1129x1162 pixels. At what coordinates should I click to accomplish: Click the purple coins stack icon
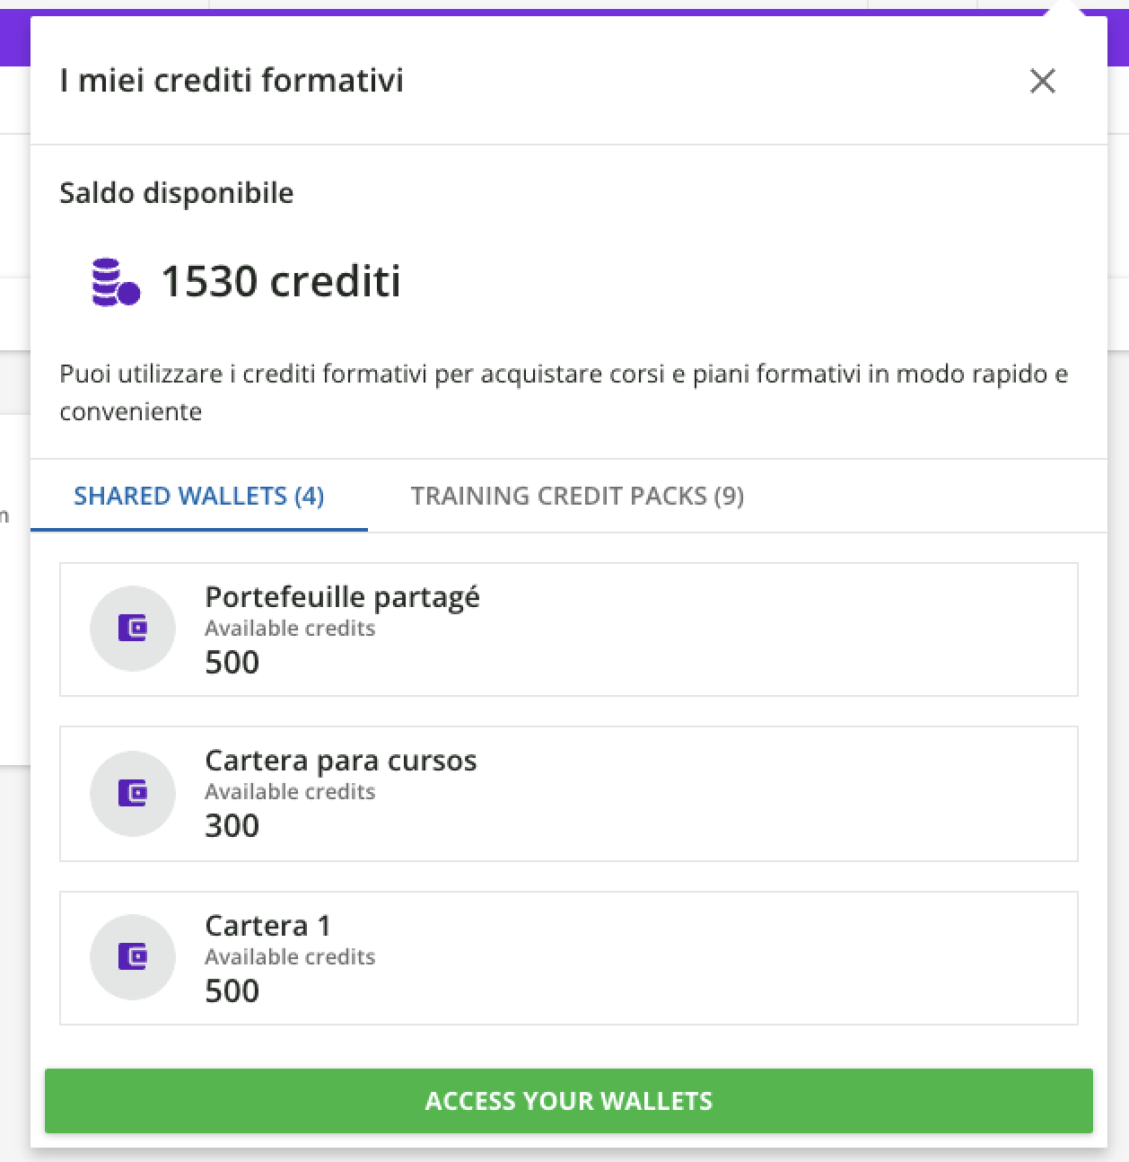(116, 282)
